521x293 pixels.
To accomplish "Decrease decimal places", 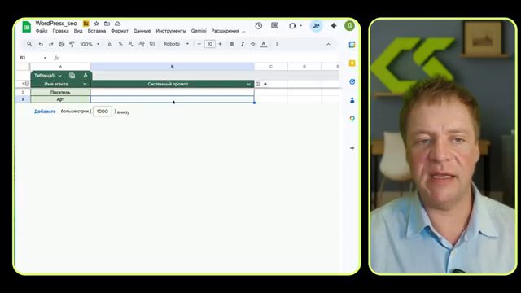I will click(131, 44).
